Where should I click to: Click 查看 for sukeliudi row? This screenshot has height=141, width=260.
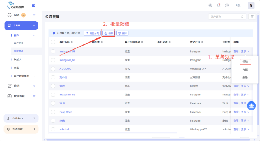(236, 129)
